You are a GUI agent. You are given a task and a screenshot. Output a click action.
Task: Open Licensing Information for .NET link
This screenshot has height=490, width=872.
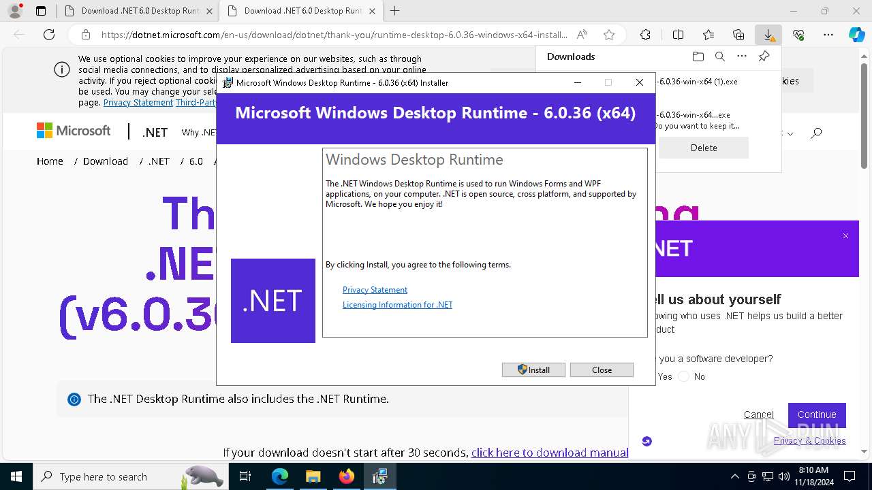397,305
